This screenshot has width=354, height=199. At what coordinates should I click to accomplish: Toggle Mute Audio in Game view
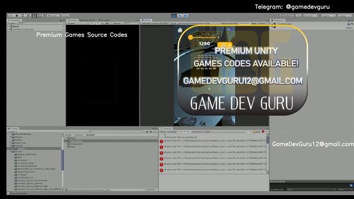(x=244, y=23)
